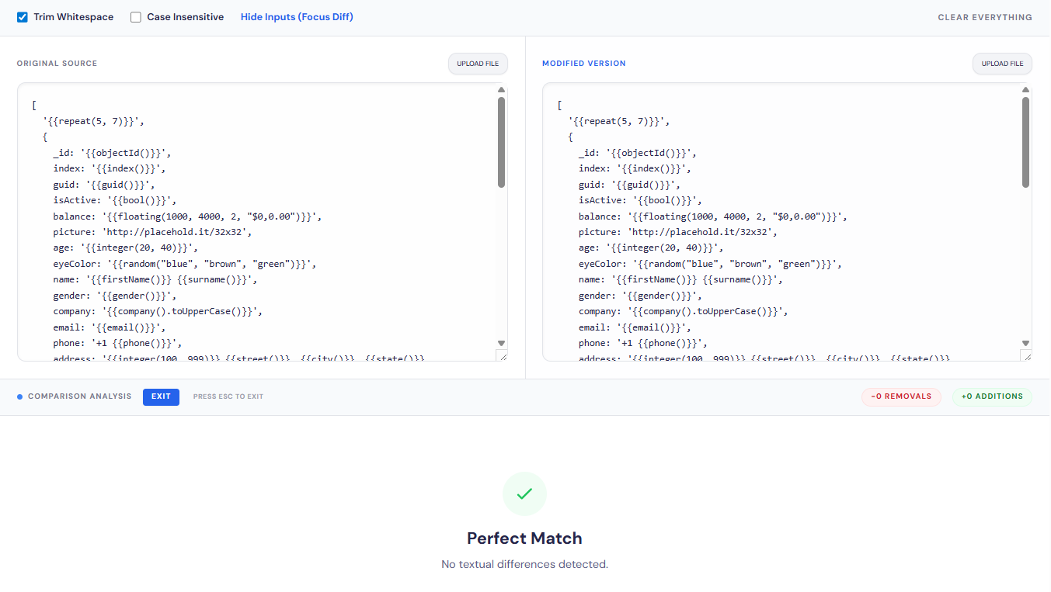Click the resize grip of the Modified Version textarea

1028,356
